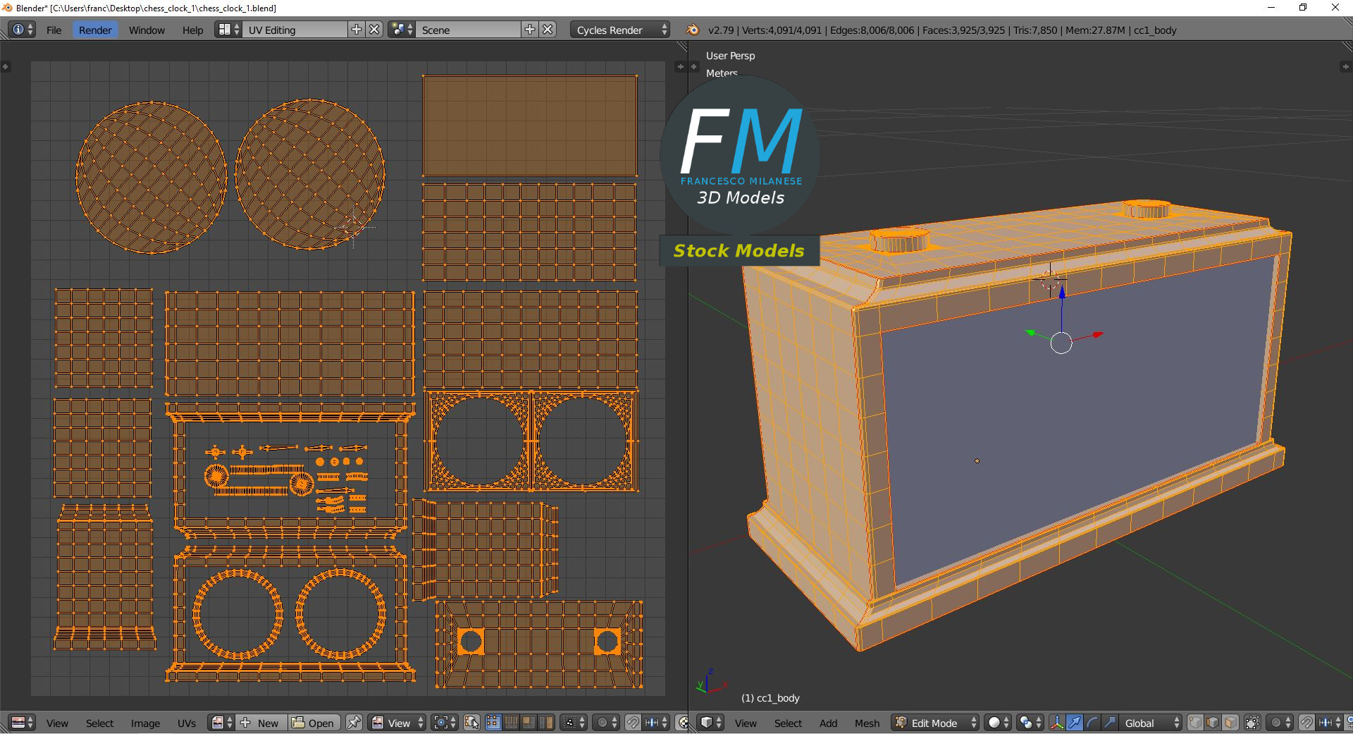Screen dimensions: 1353x734
Task: Click the UV Editing screen name field
Action: [x=295, y=30]
